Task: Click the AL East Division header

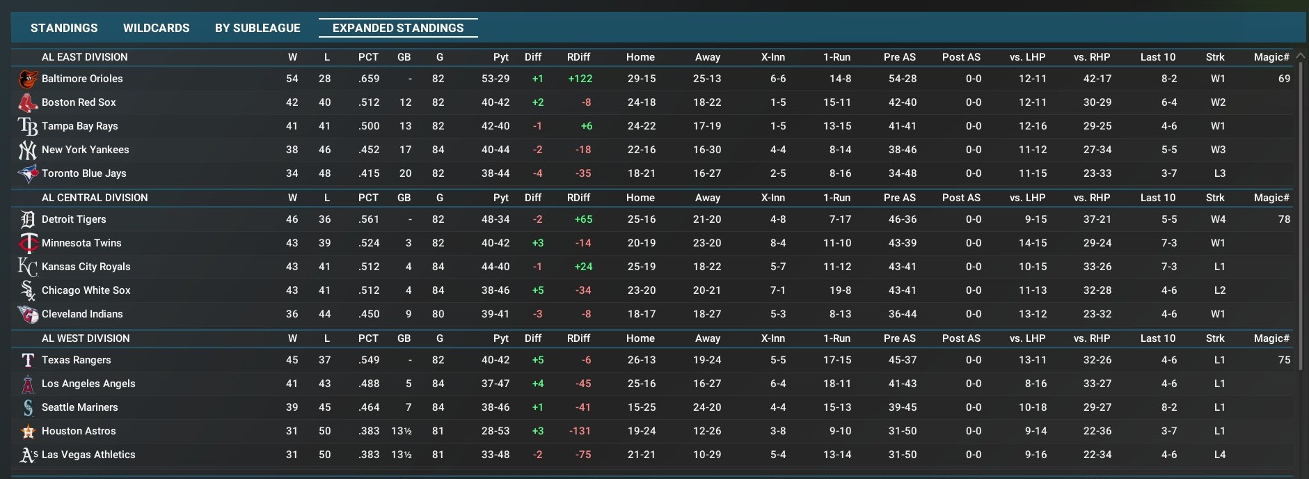Action: coord(85,57)
